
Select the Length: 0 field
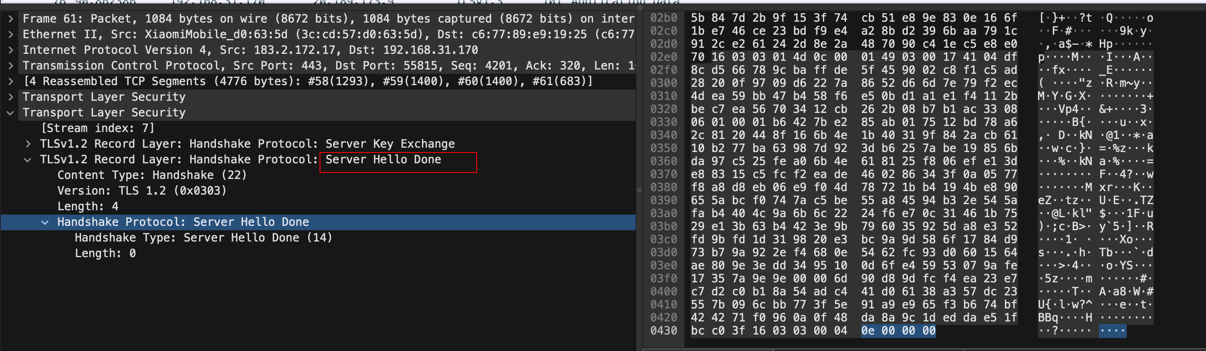(x=105, y=253)
